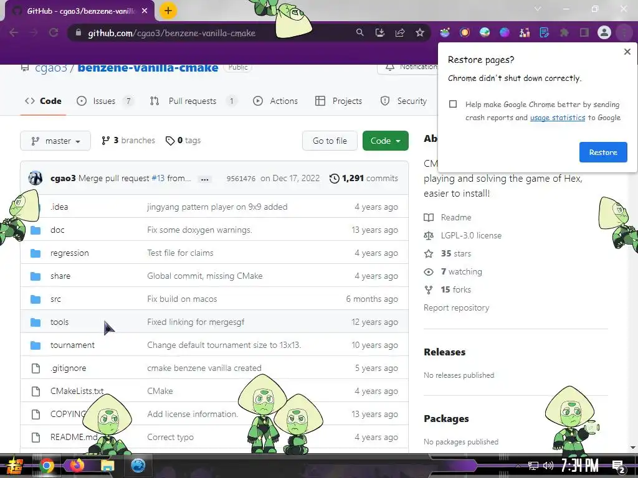View the 35 stars link

(447, 254)
